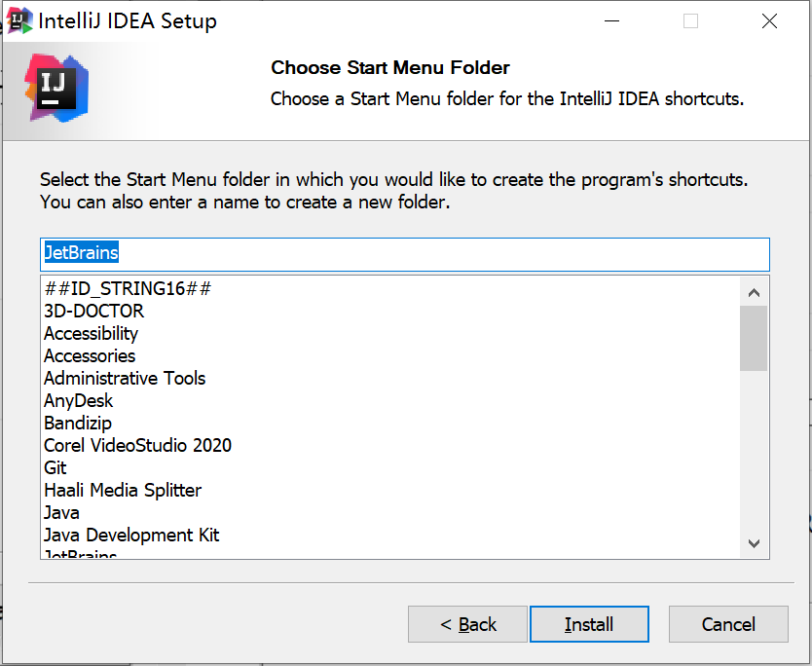Cancel the IntelliJ IDEA setup
This screenshot has height=666, width=812.
(x=727, y=624)
